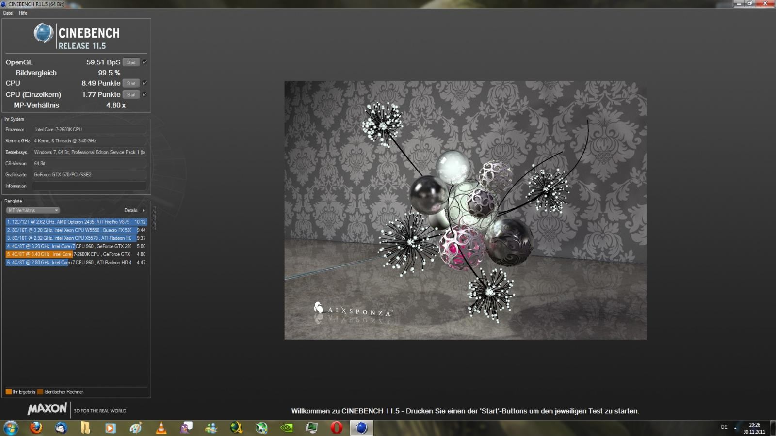Open VLC media player from taskbar
This screenshot has width=776, height=436.
click(x=161, y=428)
